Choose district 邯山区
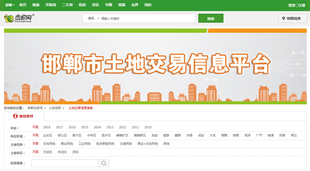Screen dimensions: 310x171 coord(62,136)
